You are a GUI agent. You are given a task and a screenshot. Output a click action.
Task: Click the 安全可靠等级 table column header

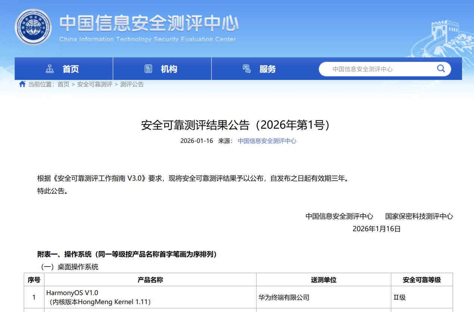[422, 280]
